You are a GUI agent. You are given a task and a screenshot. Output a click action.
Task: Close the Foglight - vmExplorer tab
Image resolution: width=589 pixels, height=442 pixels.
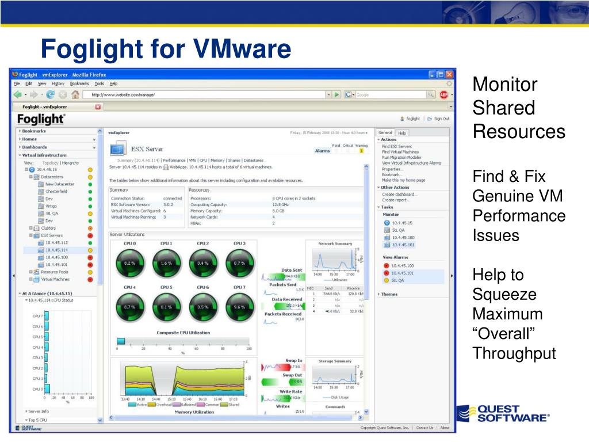(98, 106)
